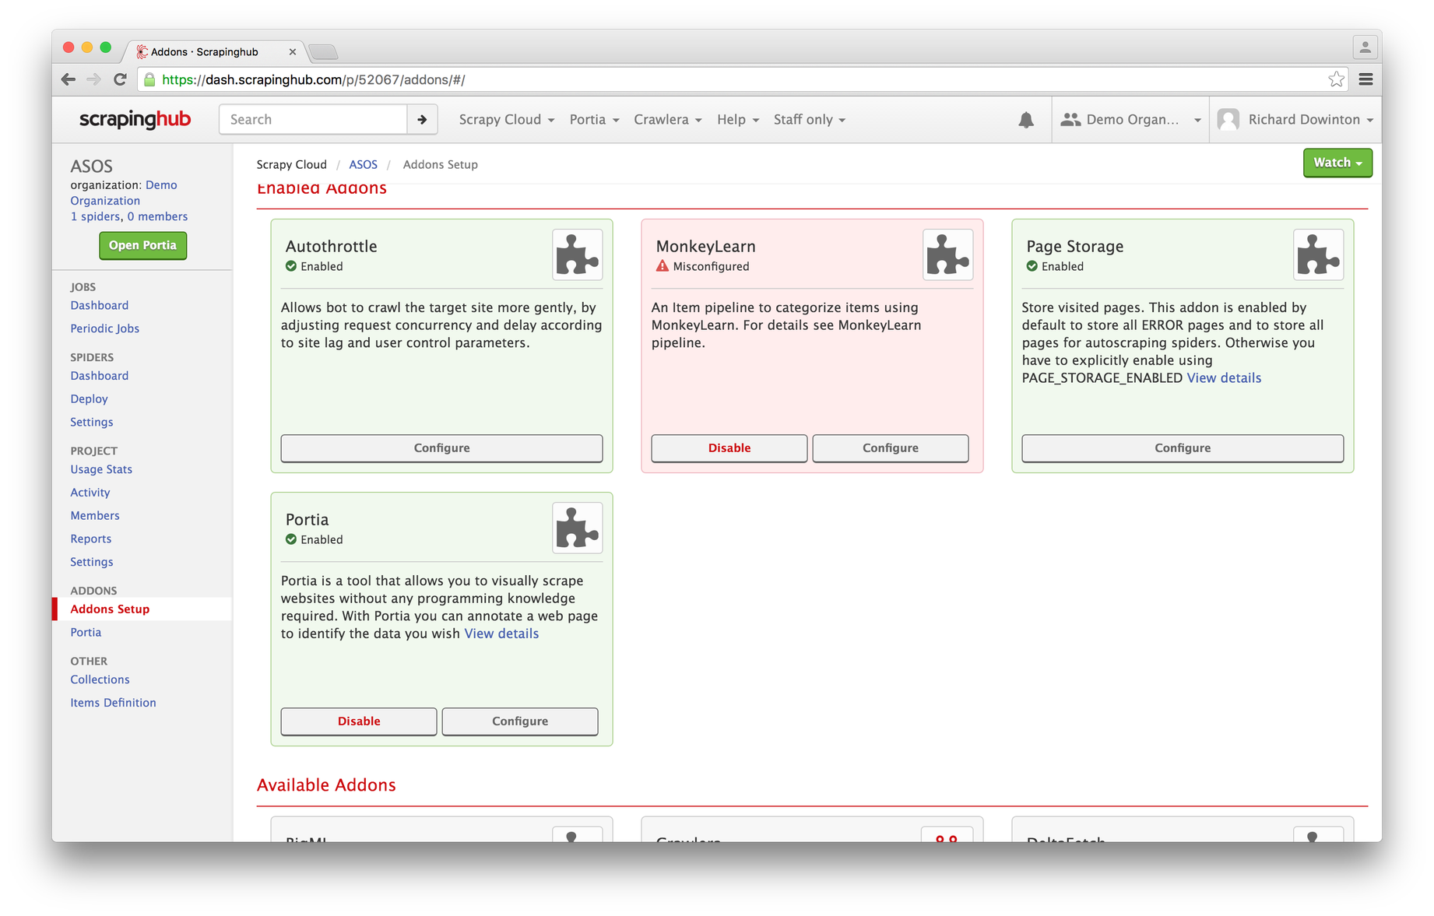Disable the Portia addon
This screenshot has height=916, width=1434.
[x=359, y=721]
